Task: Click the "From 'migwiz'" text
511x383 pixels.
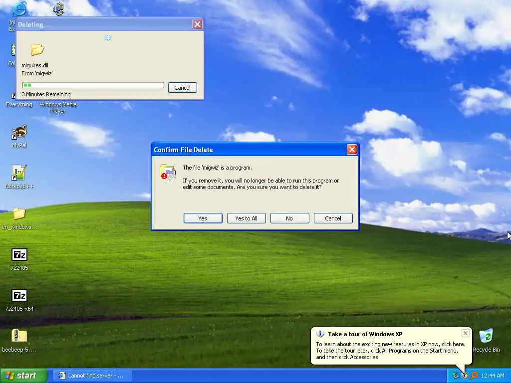Action: pyautogui.click(x=37, y=73)
